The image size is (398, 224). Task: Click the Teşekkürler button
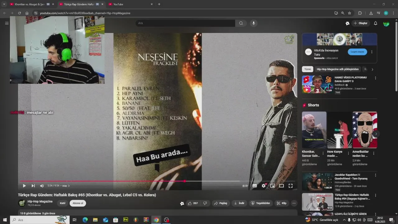coord(261,203)
